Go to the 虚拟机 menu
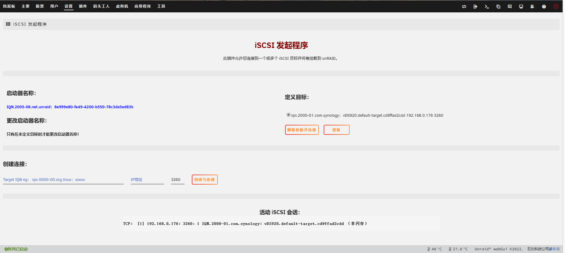The height and width of the screenshot is (253, 565). [122, 6]
